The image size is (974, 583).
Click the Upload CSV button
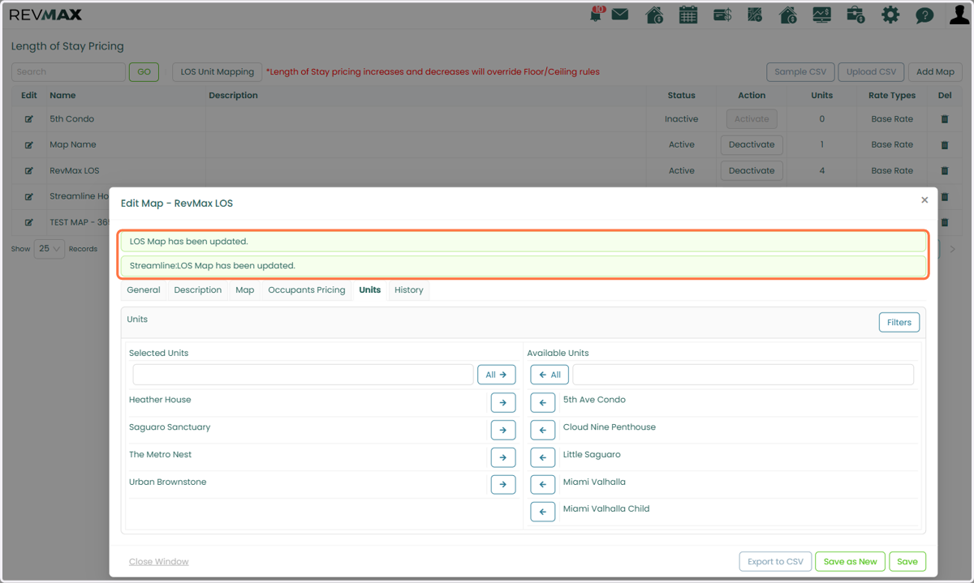tap(871, 72)
